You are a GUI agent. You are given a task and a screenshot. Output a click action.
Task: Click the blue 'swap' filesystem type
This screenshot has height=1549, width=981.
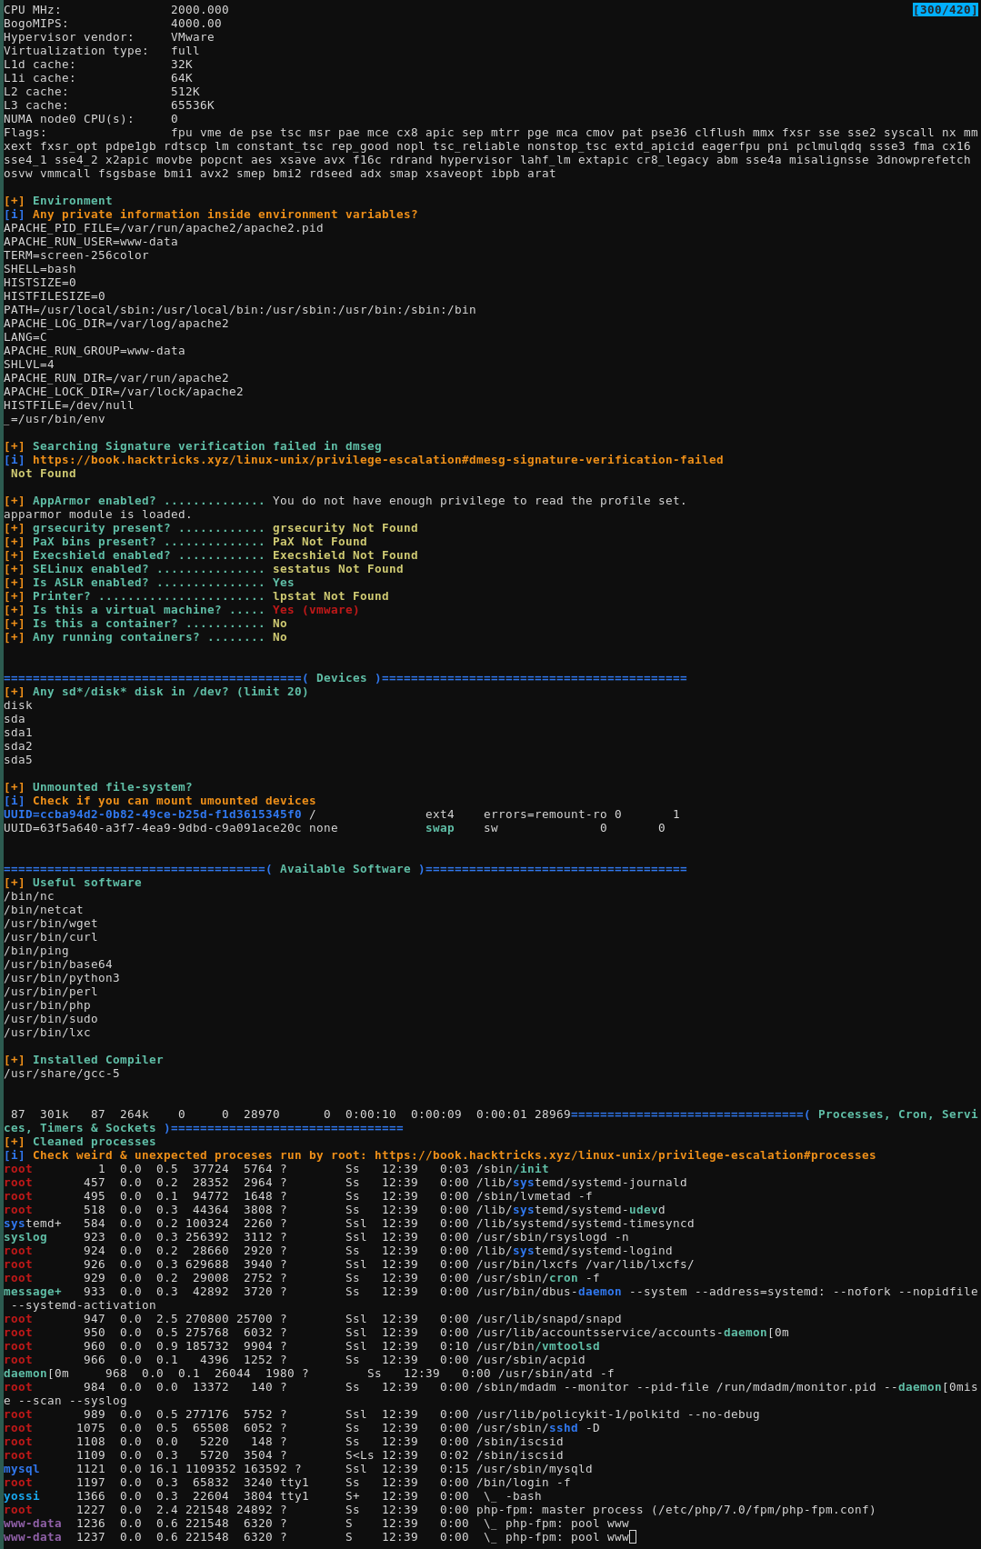click(x=439, y=828)
